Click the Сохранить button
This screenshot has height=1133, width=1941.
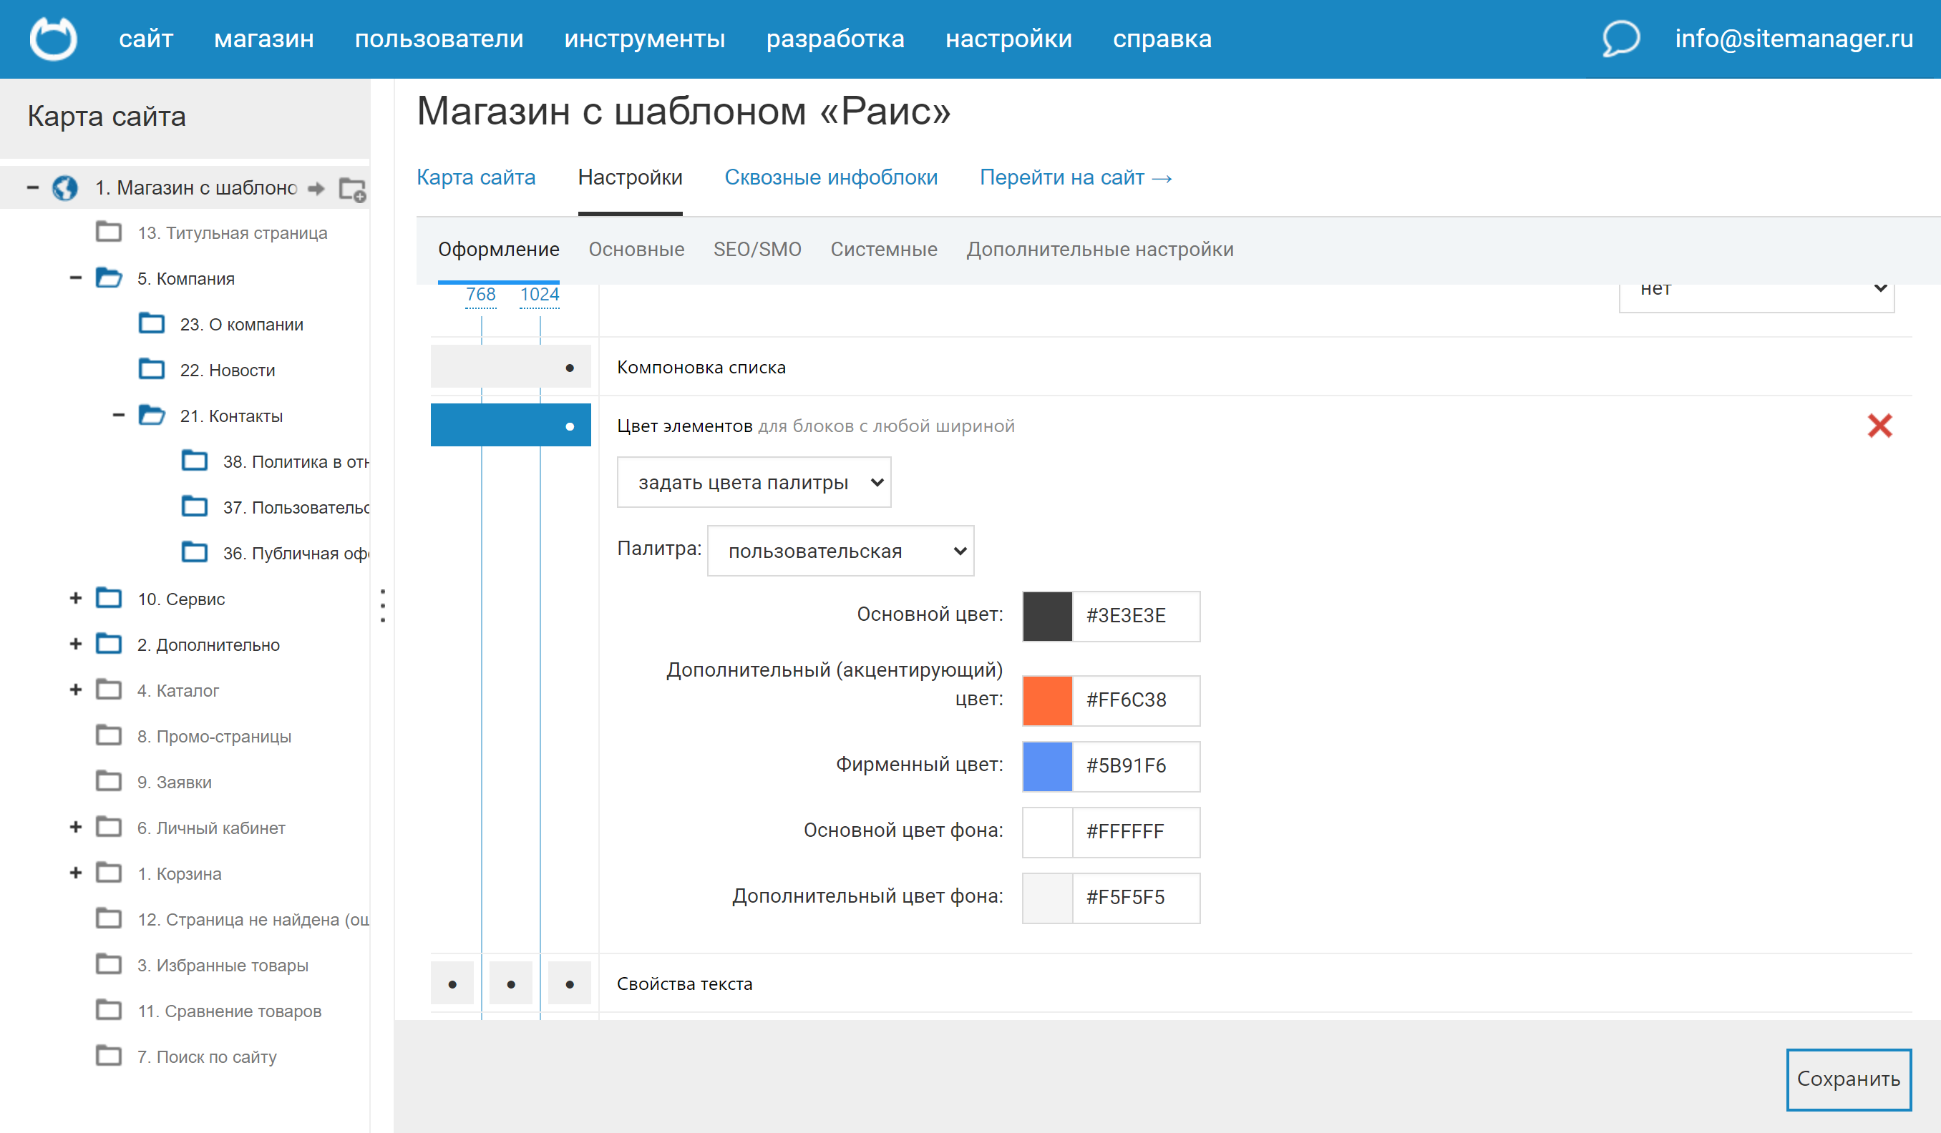[x=1848, y=1079]
